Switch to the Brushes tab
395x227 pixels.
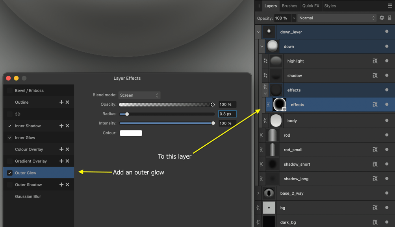click(x=289, y=5)
